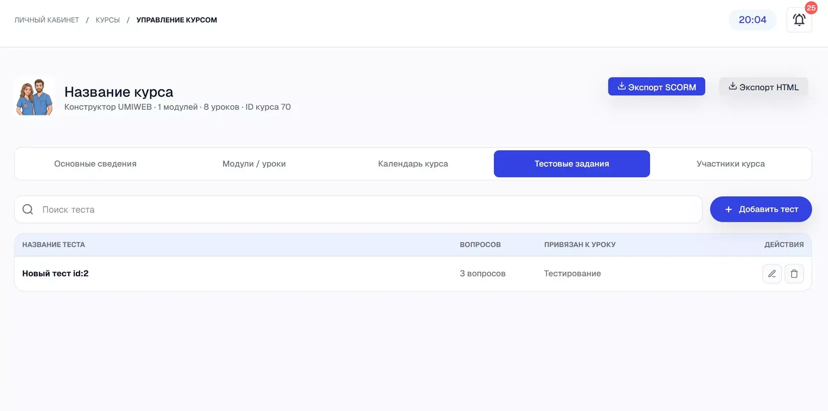Click the Действия column header
This screenshot has width=828, height=411.
[784, 245]
